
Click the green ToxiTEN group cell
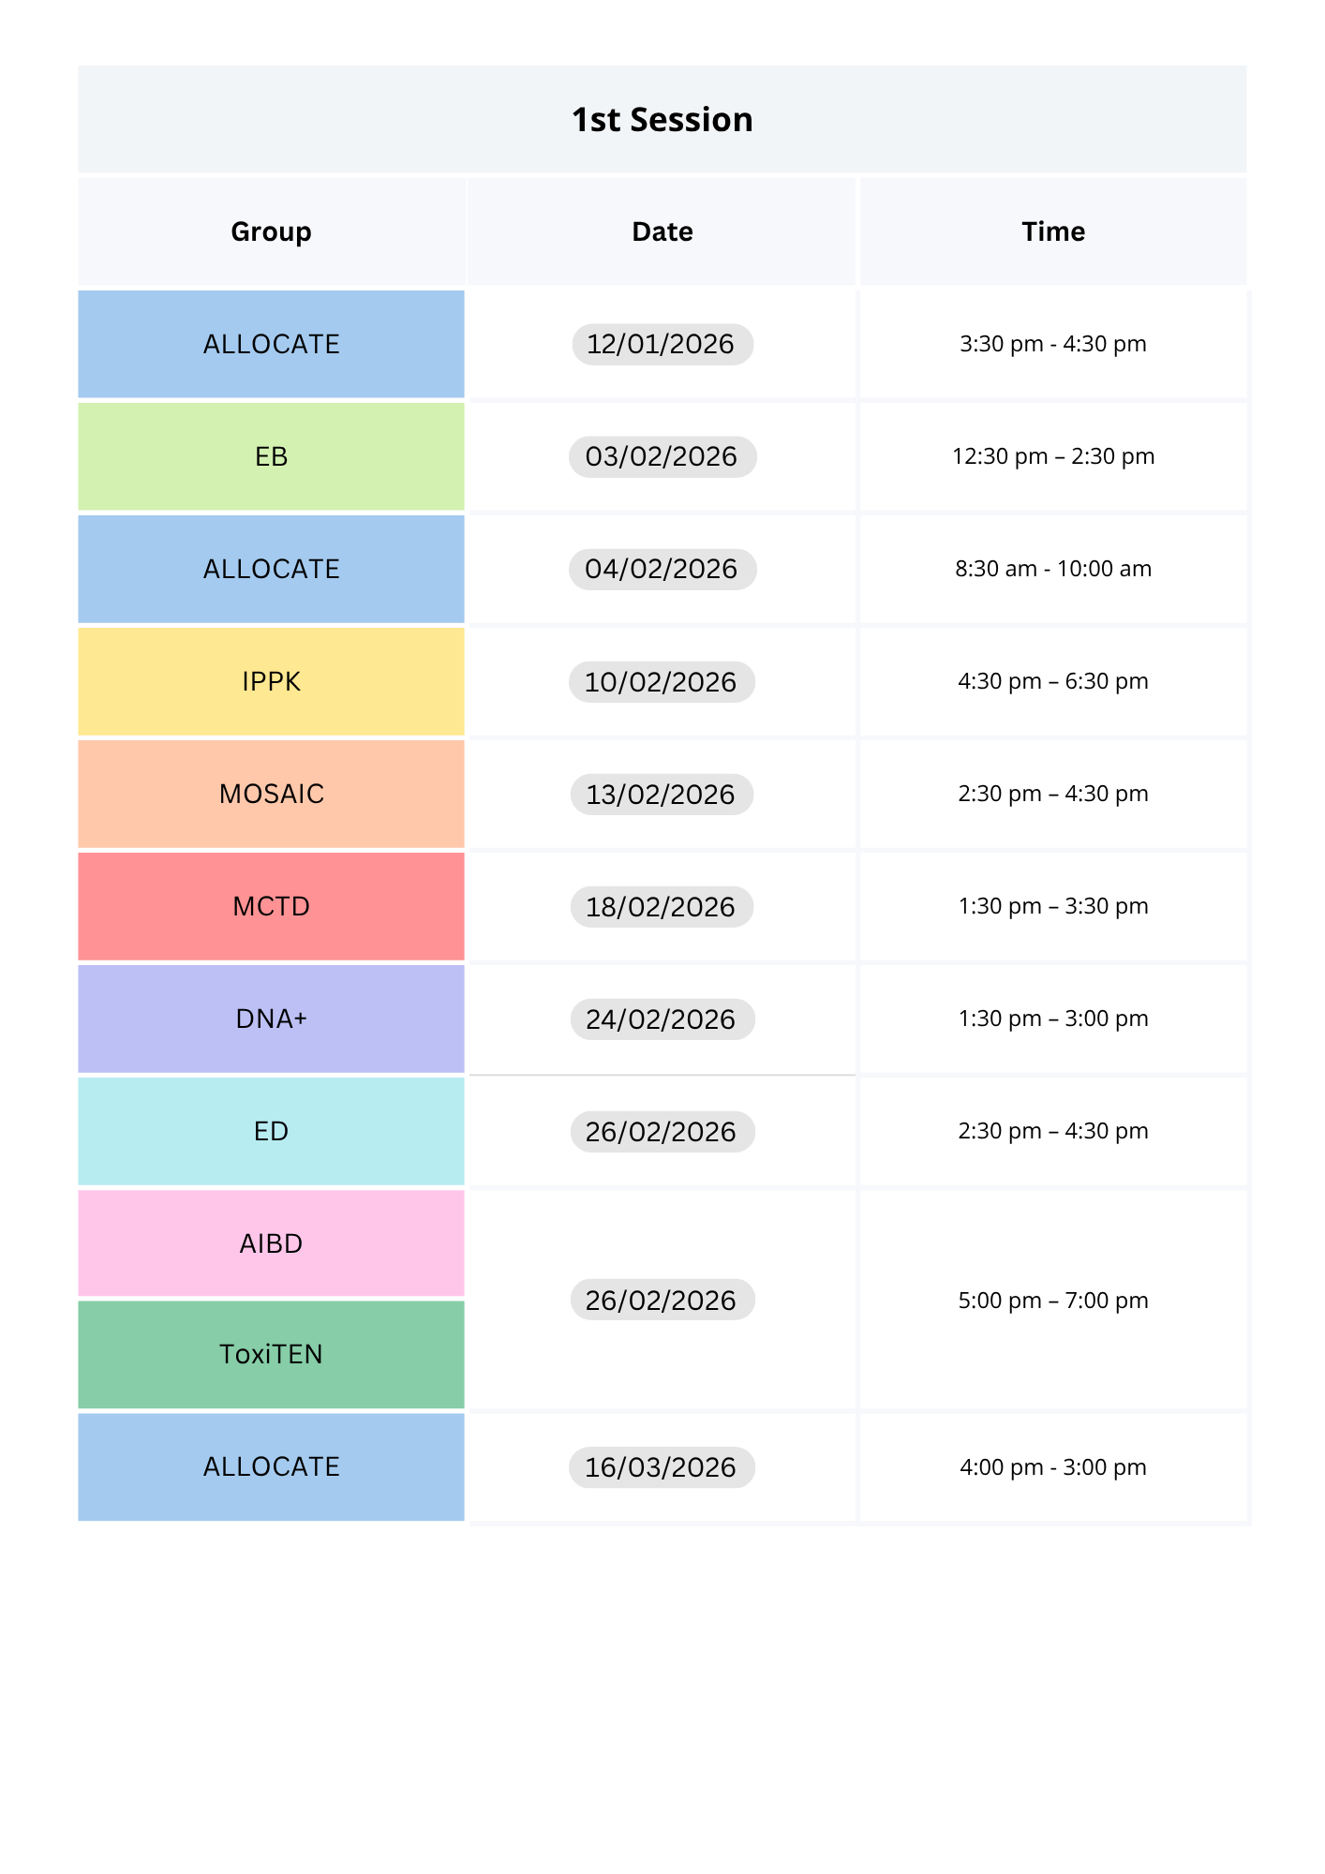click(271, 1354)
